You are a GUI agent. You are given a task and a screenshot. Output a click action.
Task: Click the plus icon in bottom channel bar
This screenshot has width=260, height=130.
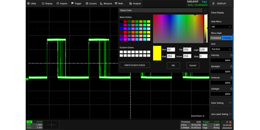coord(51,125)
